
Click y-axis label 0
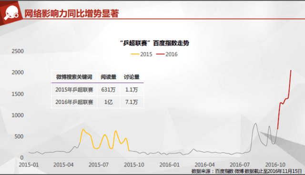(x=22, y=158)
